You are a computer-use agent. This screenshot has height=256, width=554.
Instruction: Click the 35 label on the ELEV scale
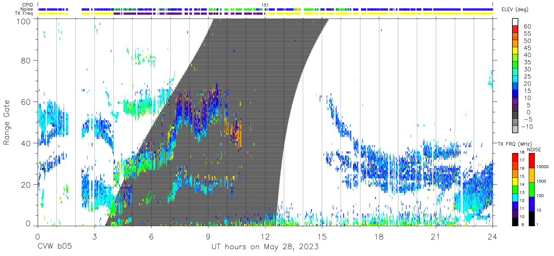[x=526, y=62]
